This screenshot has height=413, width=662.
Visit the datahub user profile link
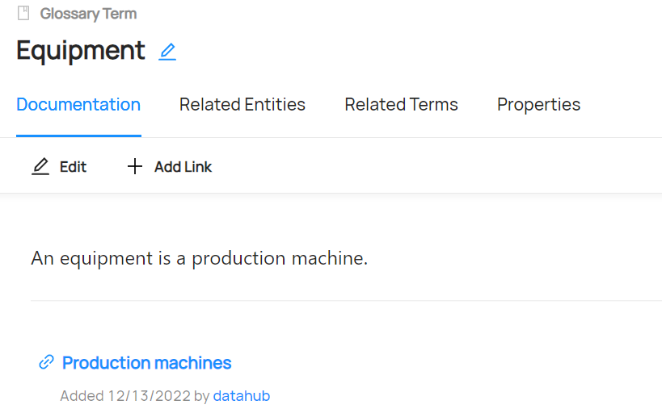tap(241, 396)
